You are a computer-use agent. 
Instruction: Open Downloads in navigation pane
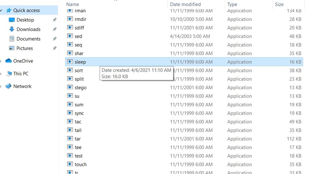(28, 29)
